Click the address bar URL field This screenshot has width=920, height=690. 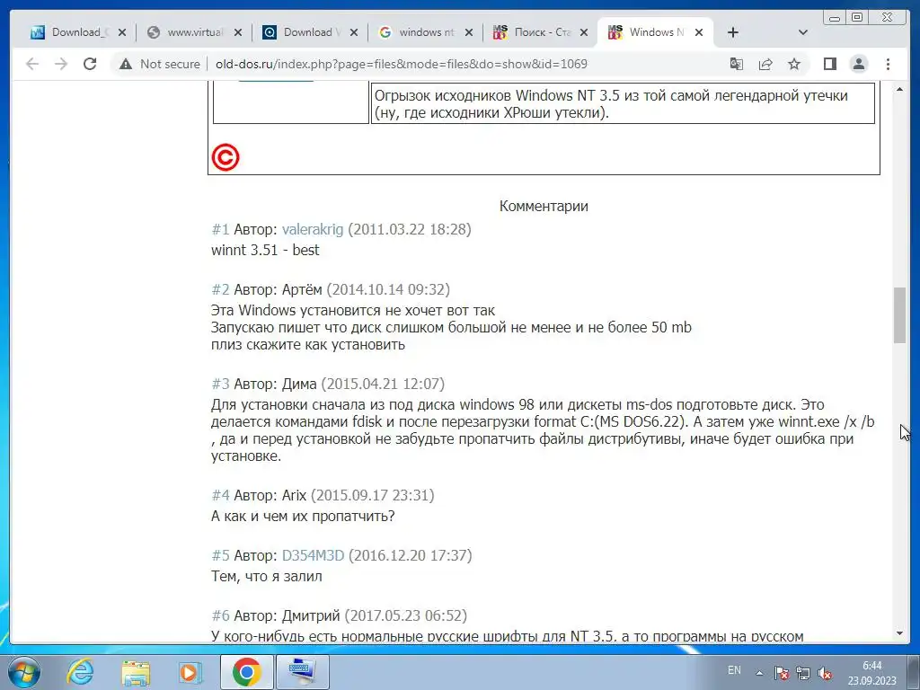(402, 64)
